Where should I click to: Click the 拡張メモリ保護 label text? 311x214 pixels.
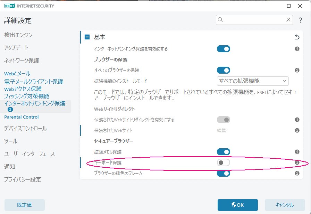coord(108,152)
